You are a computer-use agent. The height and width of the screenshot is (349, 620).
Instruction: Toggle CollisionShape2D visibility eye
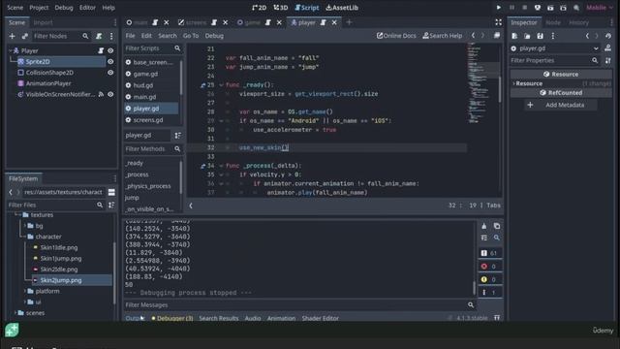coord(110,73)
